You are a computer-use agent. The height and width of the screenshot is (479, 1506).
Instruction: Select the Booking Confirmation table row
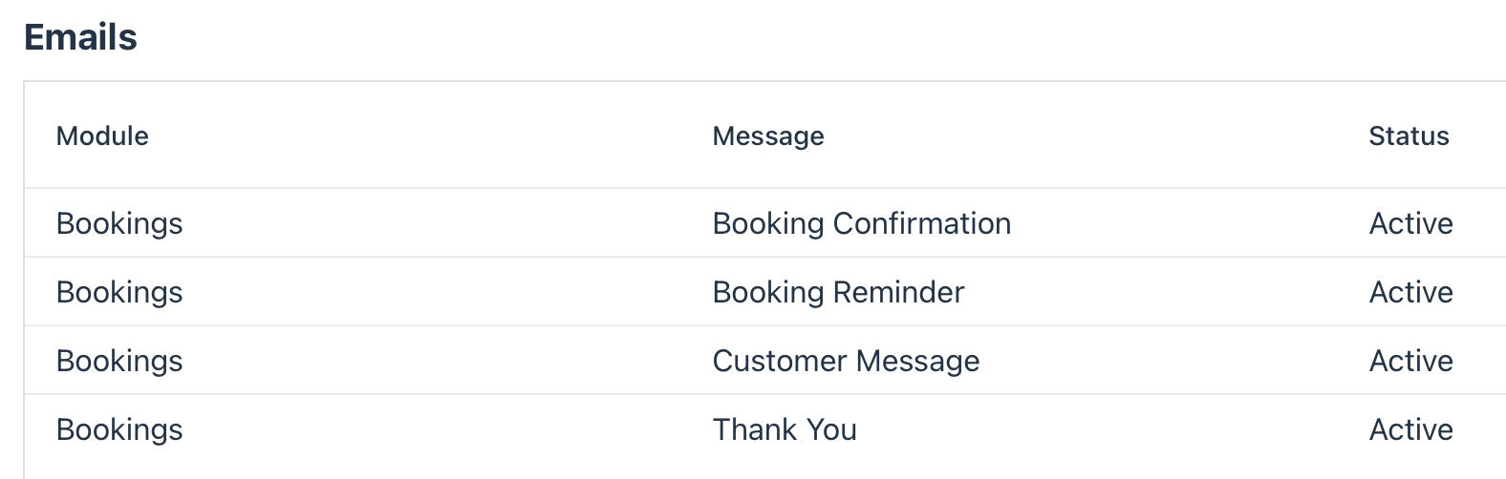764,223
